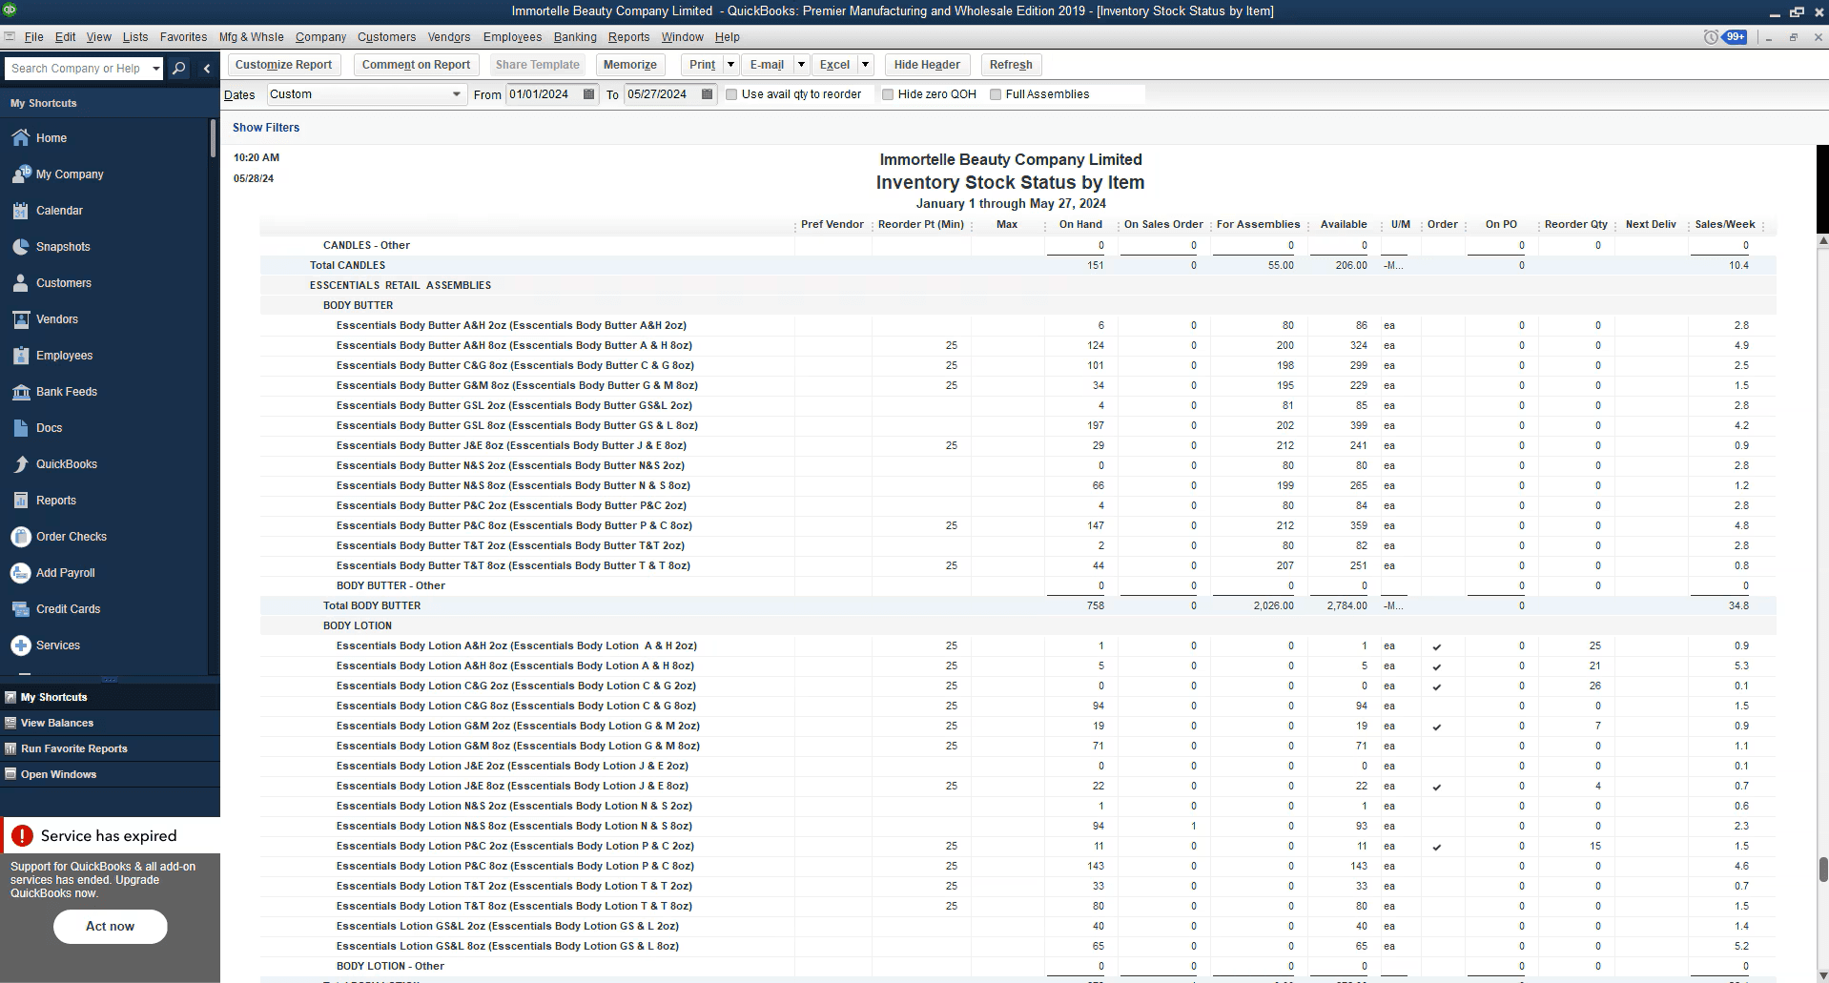This screenshot has width=1829, height=983.
Task: Enable Use avail qty to reorder
Action: coord(731,94)
